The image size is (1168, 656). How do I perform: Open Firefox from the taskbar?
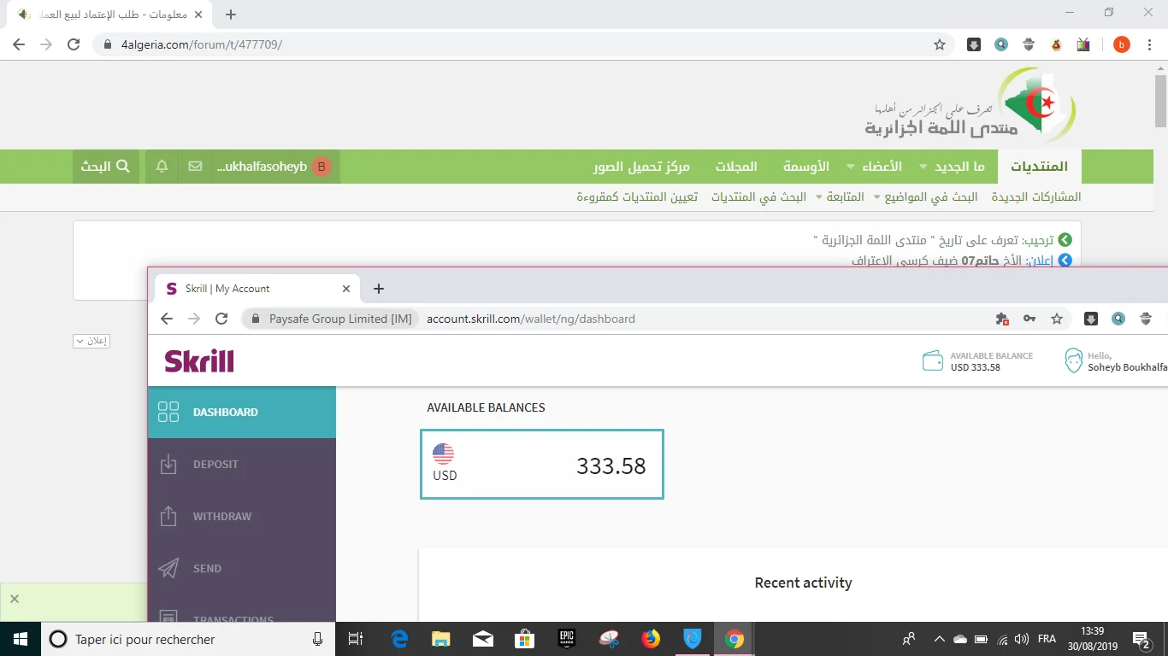(651, 639)
